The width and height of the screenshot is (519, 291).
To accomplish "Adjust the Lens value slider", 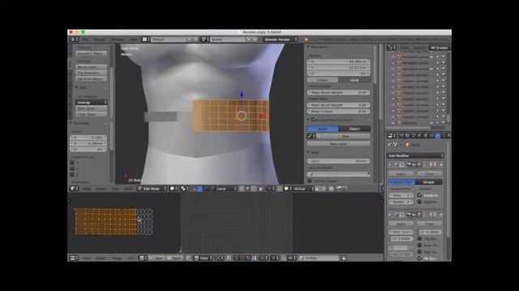I will (x=338, y=161).
